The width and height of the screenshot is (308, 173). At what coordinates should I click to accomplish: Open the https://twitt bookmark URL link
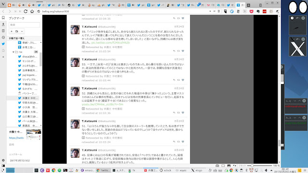(16, 138)
